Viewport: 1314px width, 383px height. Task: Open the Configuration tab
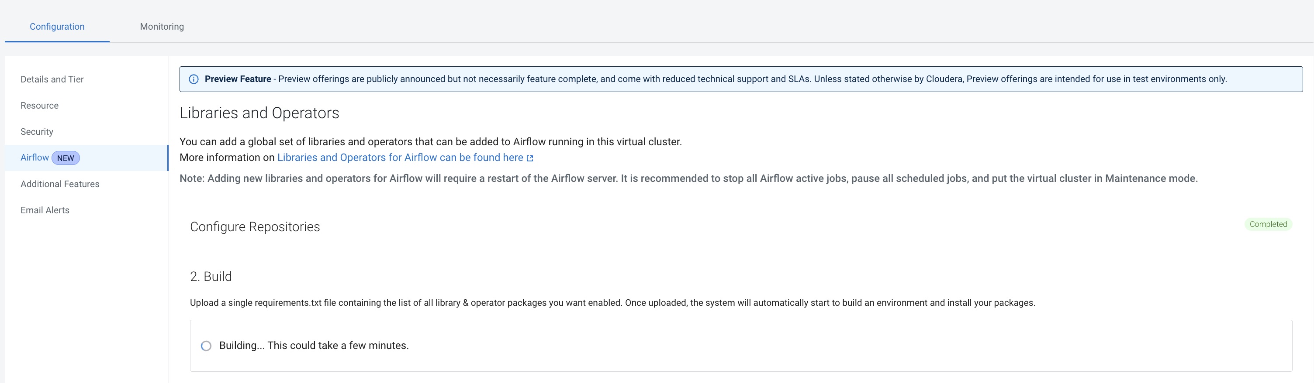click(x=57, y=27)
